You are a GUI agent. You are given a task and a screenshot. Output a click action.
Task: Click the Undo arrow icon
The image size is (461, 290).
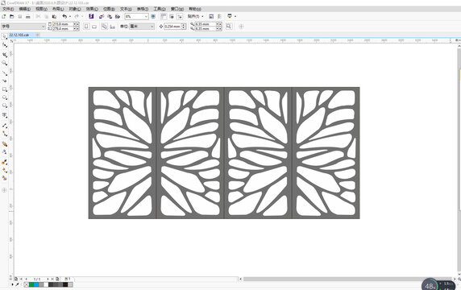[x=64, y=16]
